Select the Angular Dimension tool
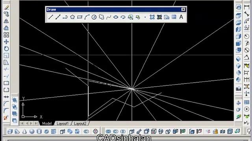Screen dimensions: 252x141 coord(246,57)
